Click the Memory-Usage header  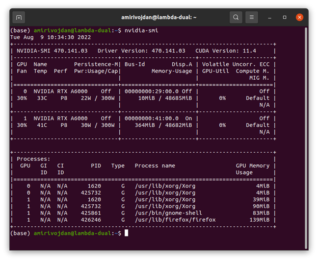[172, 71]
